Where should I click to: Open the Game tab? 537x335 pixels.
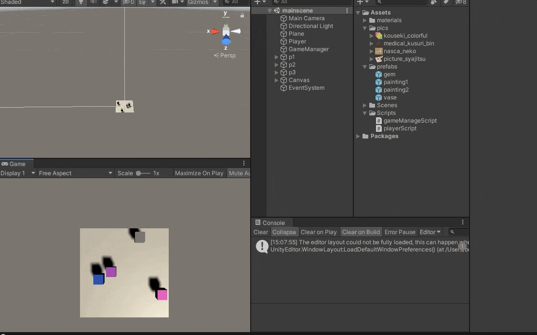pos(16,164)
